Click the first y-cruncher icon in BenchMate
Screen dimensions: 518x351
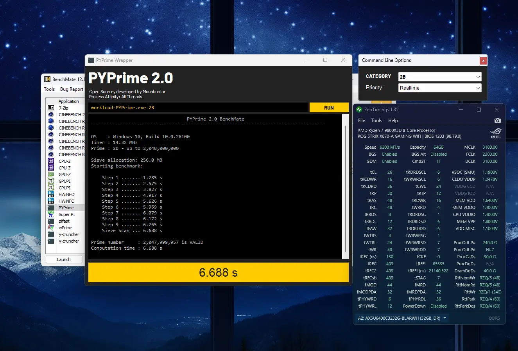[51, 234]
